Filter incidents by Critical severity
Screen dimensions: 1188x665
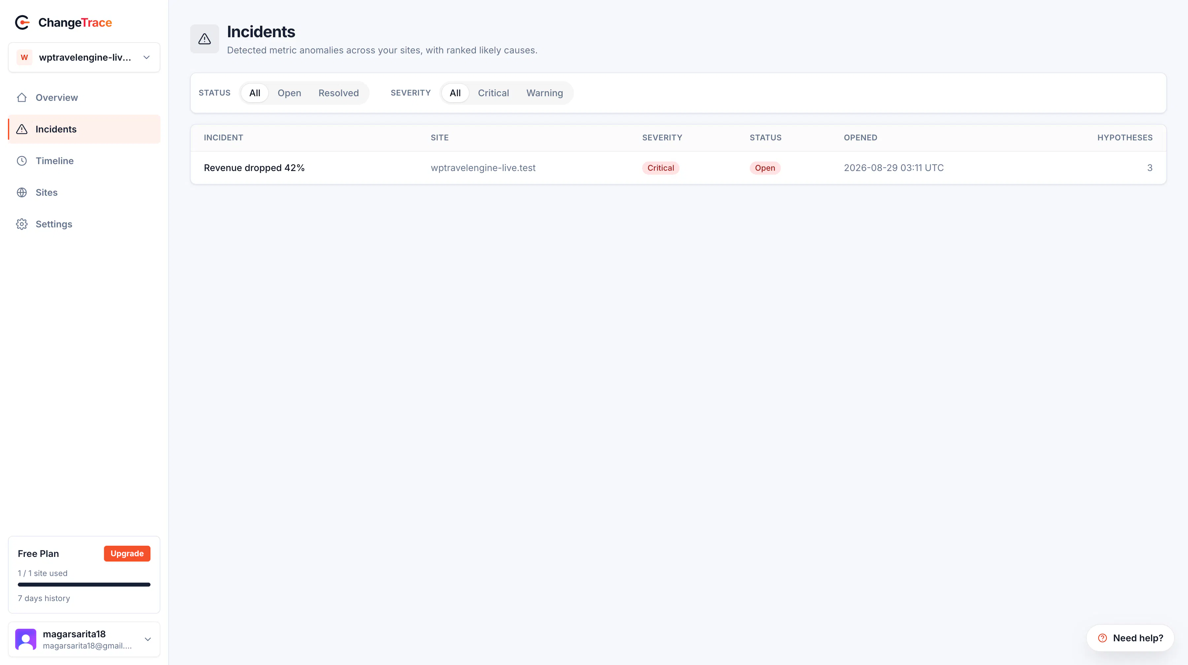[x=493, y=93]
